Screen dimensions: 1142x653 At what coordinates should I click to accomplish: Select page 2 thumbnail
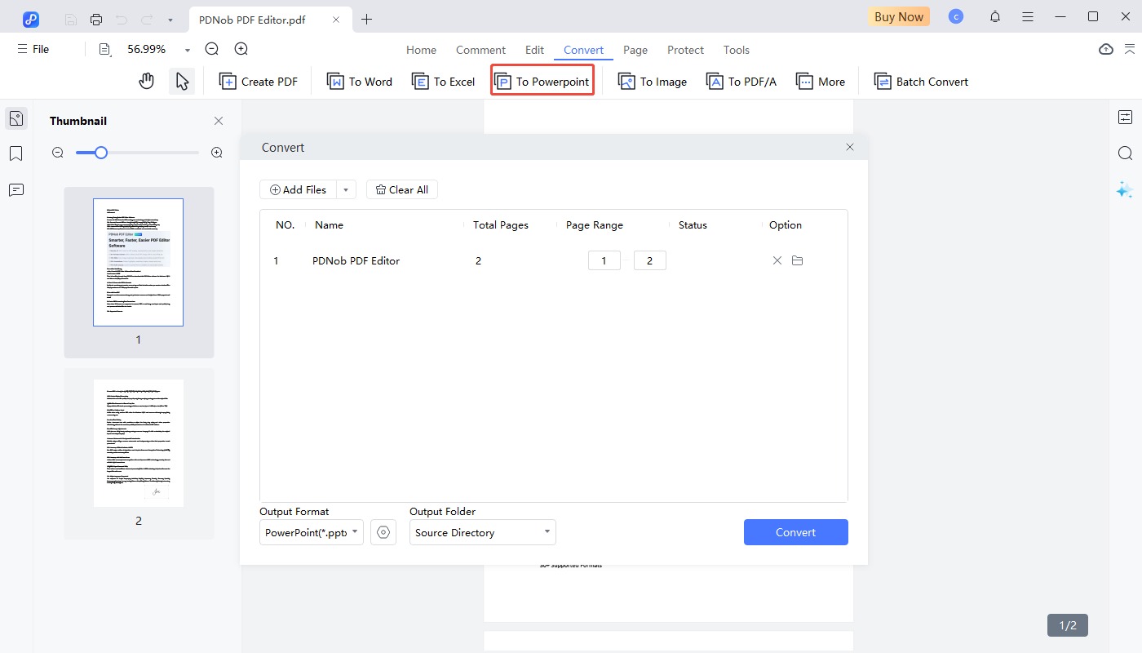139,443
